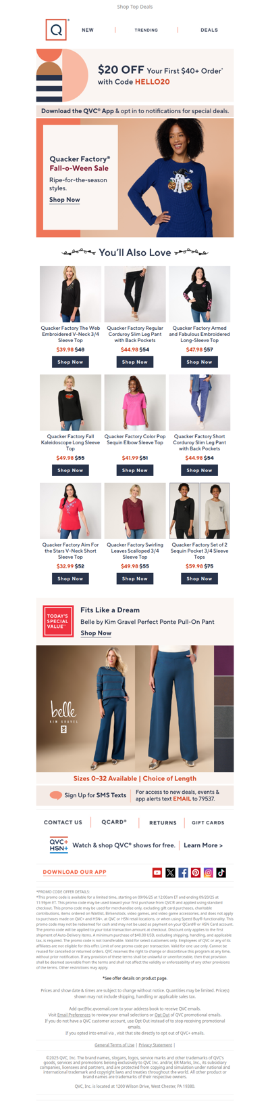The height and width of the screenshot is (1102, 270).
Task: Click Shop Now in Fall-o-Ween Sale banner
Action: [x=65, y=200]
